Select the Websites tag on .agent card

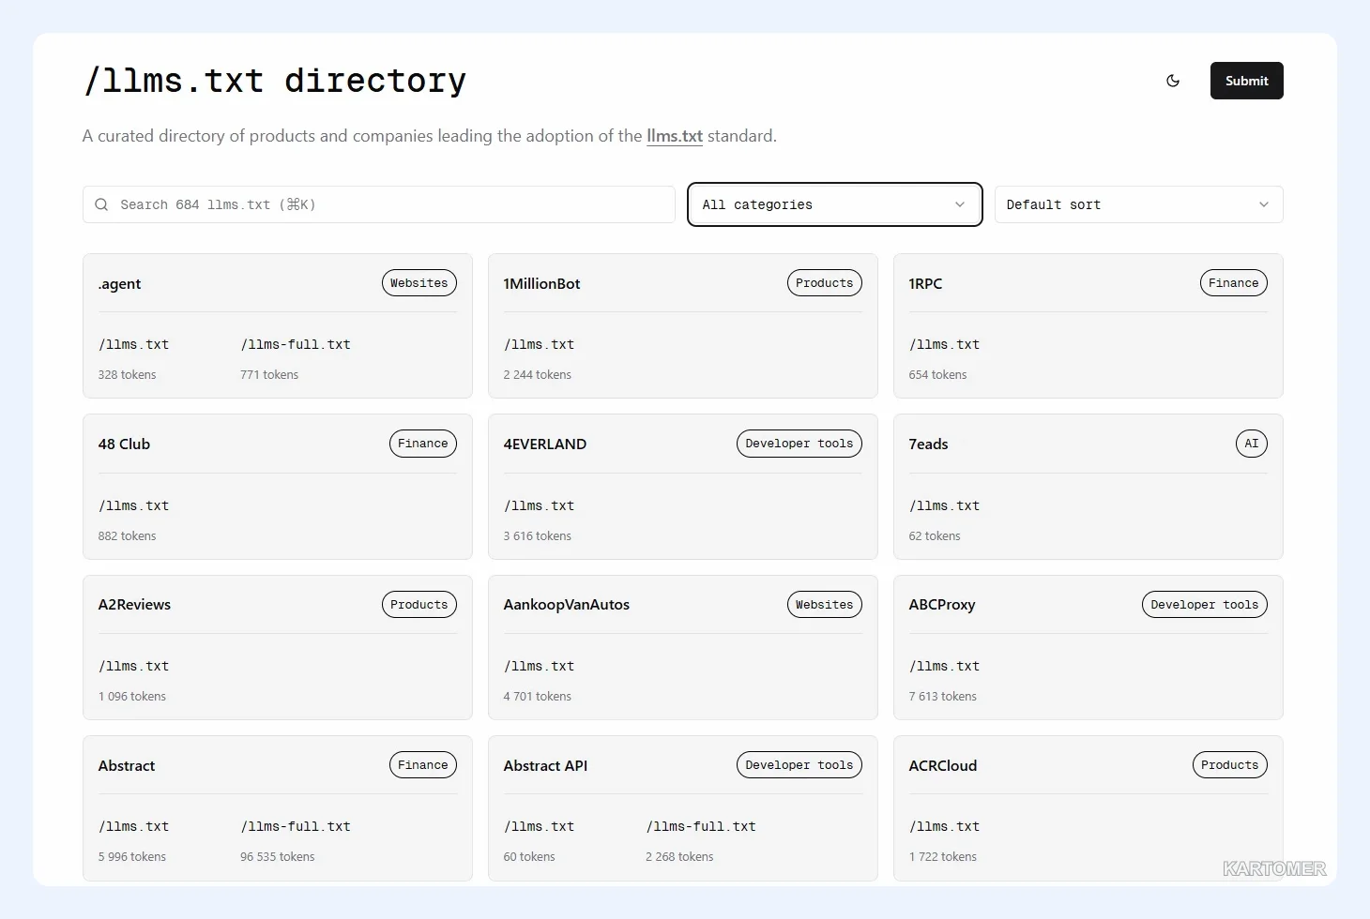click(x=419, y=283)
